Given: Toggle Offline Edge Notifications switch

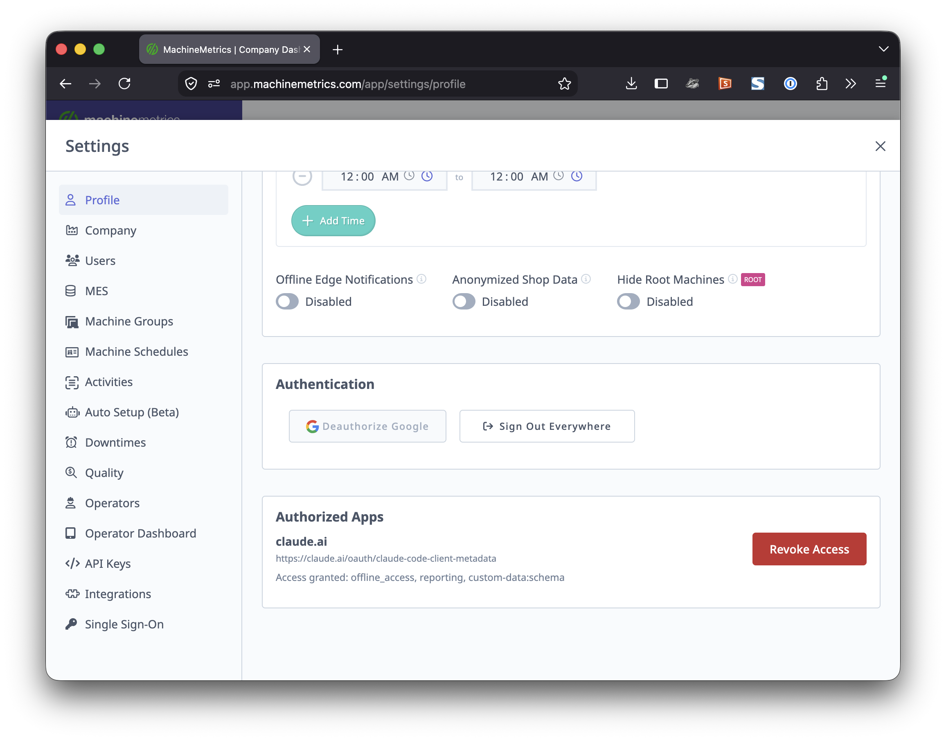Looking at the screenshot, I should click(x=287, y=302).
